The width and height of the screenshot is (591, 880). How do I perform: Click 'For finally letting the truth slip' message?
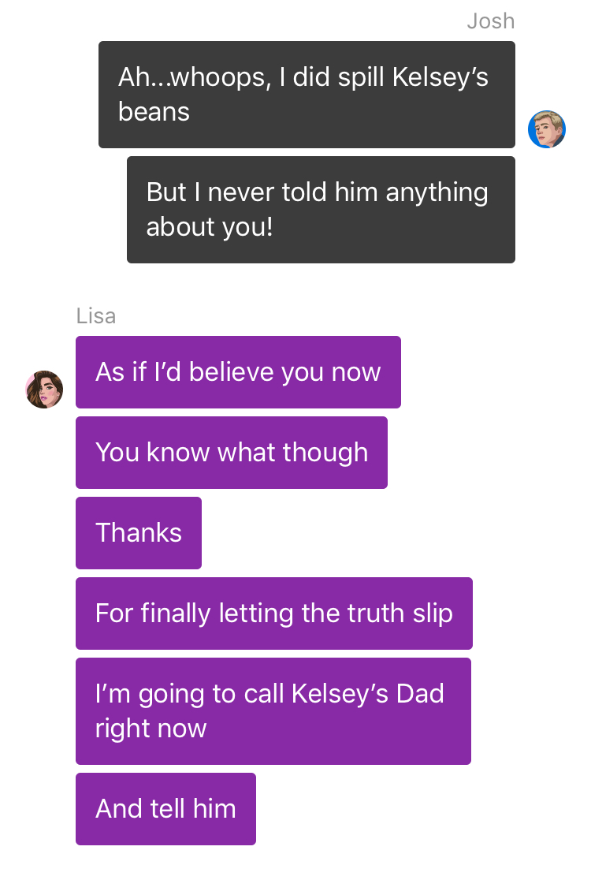point(274,613)
